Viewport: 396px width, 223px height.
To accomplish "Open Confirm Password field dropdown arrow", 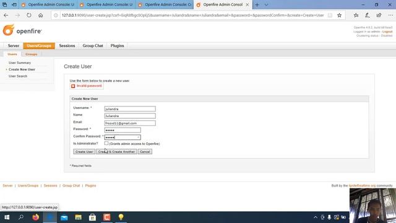I will coord(138,138).
